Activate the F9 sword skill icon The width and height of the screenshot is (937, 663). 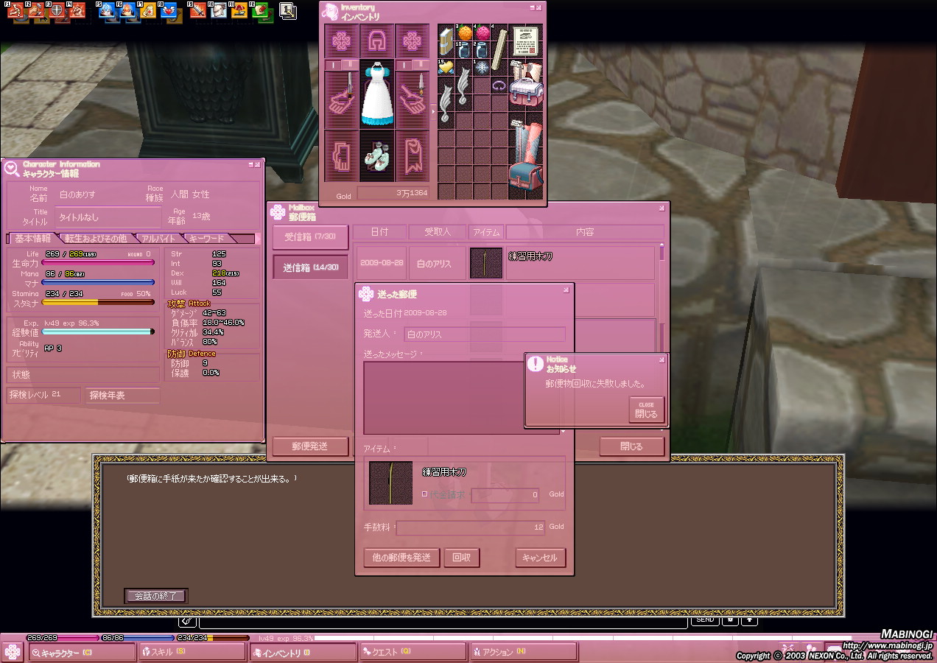(197, 10)
